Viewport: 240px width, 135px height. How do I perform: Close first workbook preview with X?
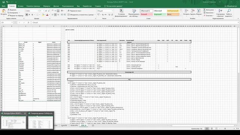click(x=25, y=113)
